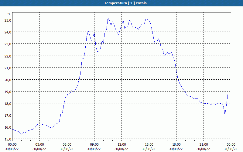Select the 19,0 y-axis label
243x152 pixels.
click(x=8, y=92)
